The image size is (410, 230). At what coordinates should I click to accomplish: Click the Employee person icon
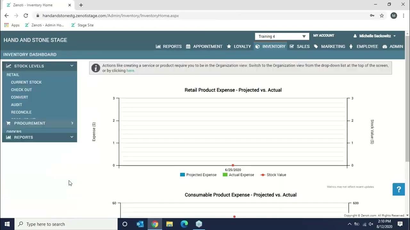click(x=351, y=46)
